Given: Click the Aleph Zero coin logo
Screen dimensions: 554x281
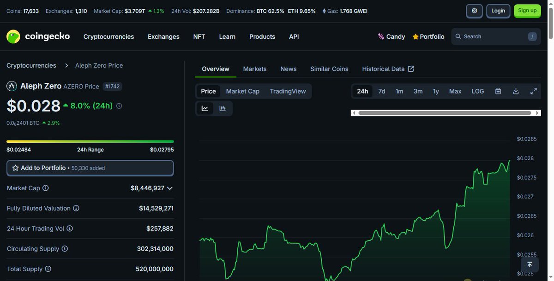Looking at the screenshot, I should tap(12, 86).
